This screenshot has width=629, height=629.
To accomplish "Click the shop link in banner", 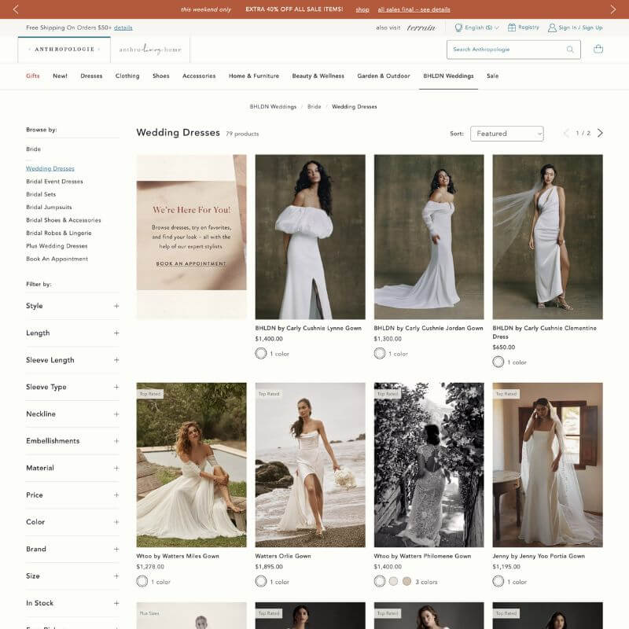I will pos(362,9).
